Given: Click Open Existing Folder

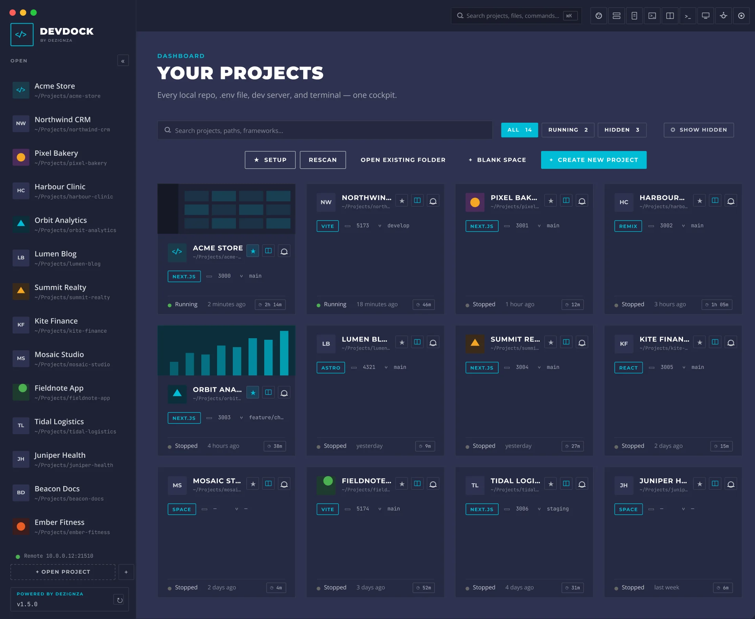Looking at the screenshot, I should pyautogui.click(x=403, y=160).
